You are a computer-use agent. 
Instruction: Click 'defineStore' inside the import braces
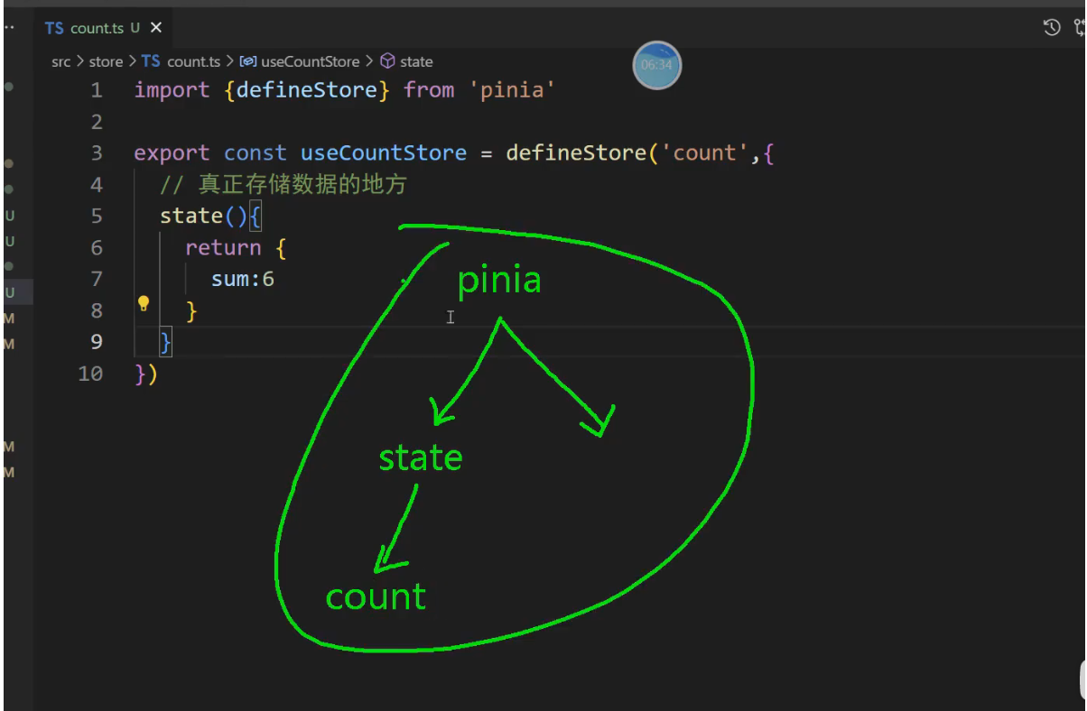coord(306,90)
